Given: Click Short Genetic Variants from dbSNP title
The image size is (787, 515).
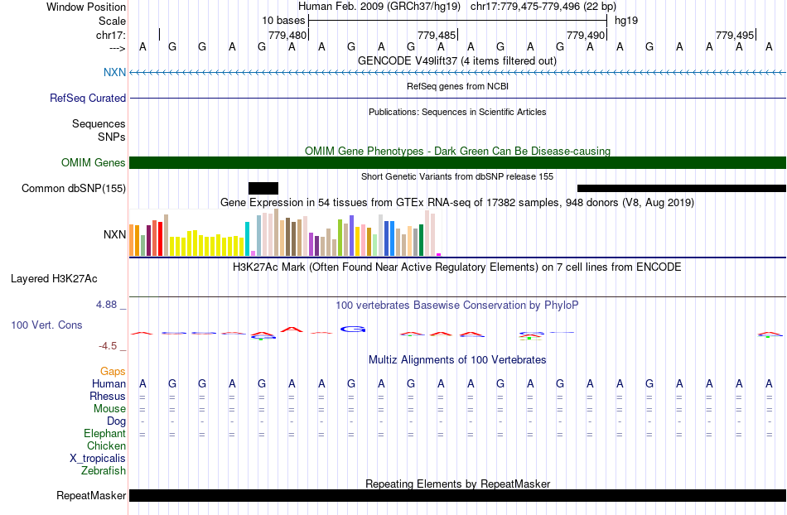Looking at the screenshot, I should [x=457, y=176].
